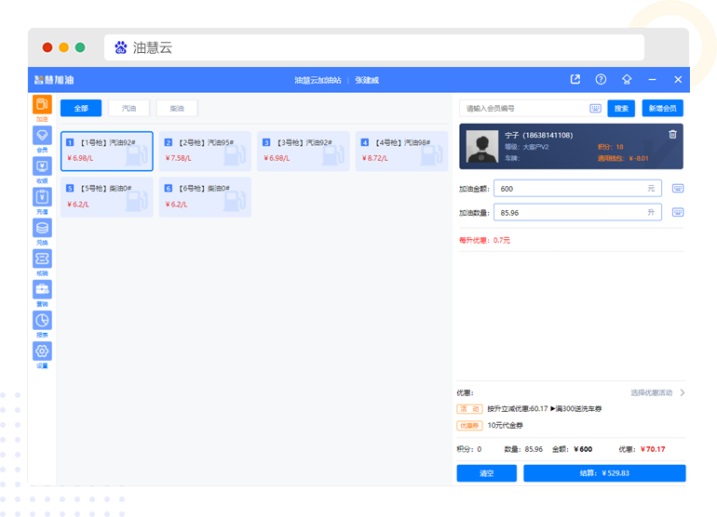Click the 优惠: ¥70.17 total discount value
The width and height of the screenshot is (717, 517).
[642, 449]
